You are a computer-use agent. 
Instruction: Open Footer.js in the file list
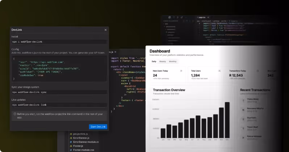tap(78, 146)
